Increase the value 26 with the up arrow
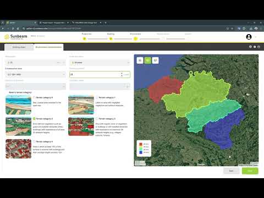Screen dimensions: 264x198 click(x=122, y=73)
